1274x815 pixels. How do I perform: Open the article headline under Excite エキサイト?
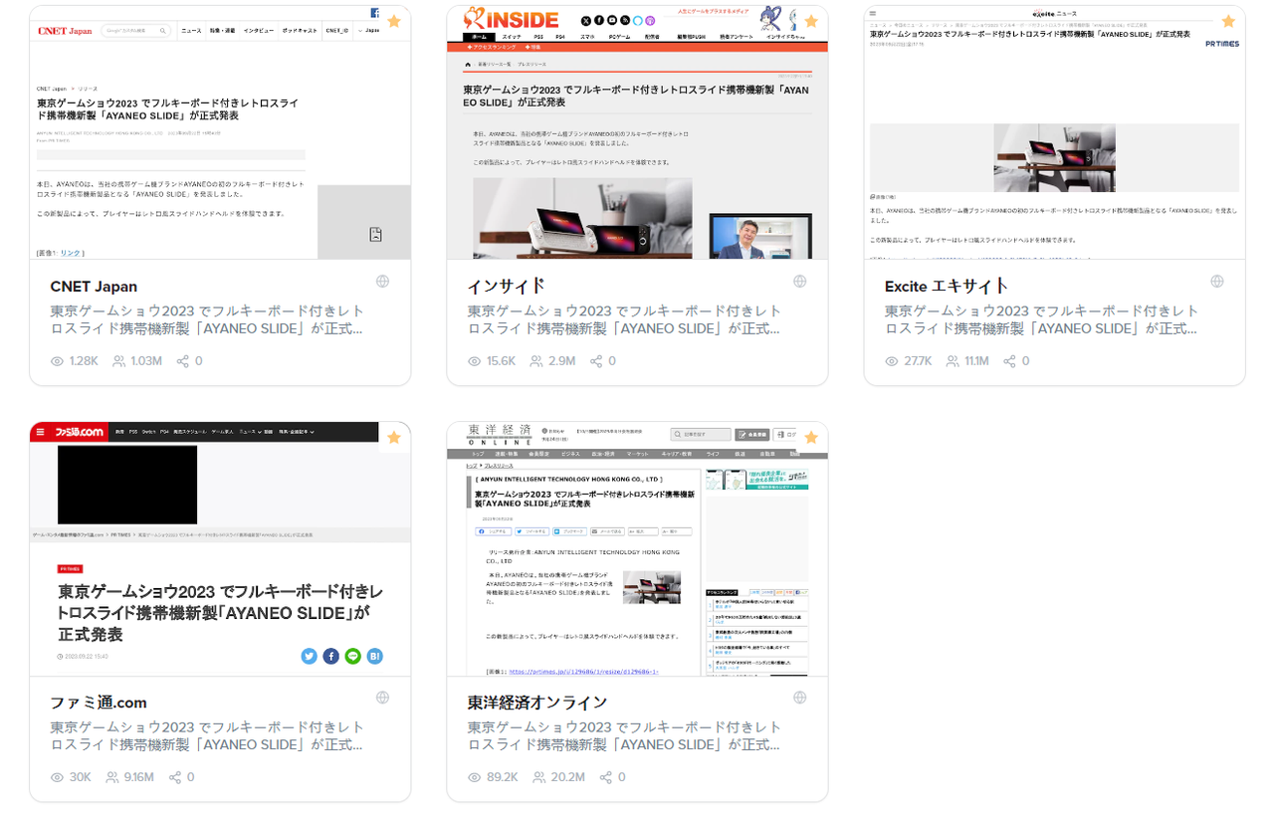tap(1041, 319)
